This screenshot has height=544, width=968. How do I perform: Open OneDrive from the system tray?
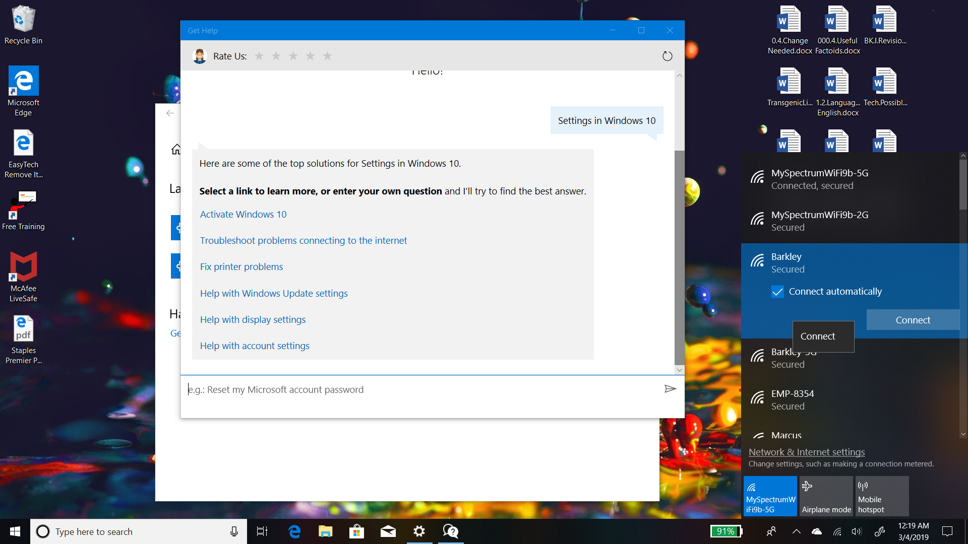pyautogui.click(x=817, y=531)
